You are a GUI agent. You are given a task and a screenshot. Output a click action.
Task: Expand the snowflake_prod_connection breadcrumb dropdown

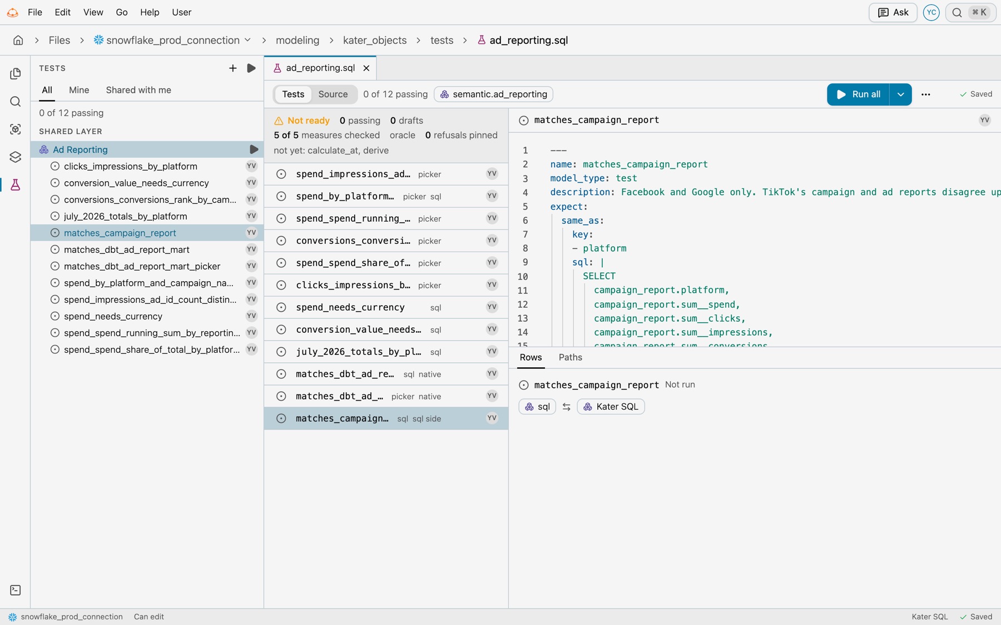point(247,40)
